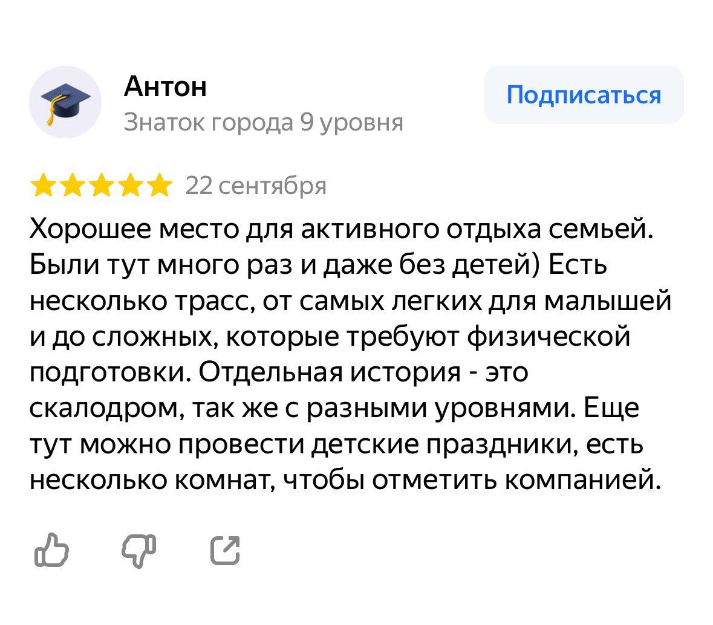Open the reviewer name Антон
713x625 pixels.
(165, 86)
